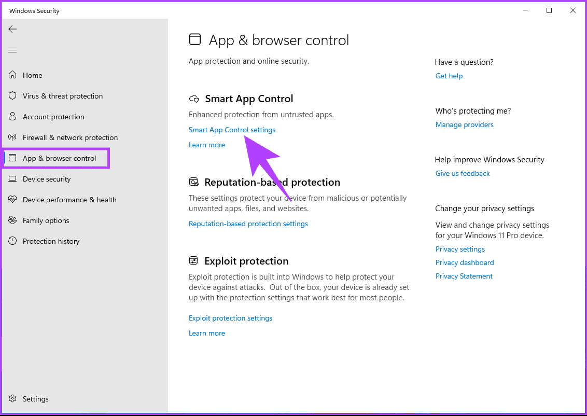This screenshot has width=587, height=416.
Task: Open the Protection history icon
Action: pos(12,241)
